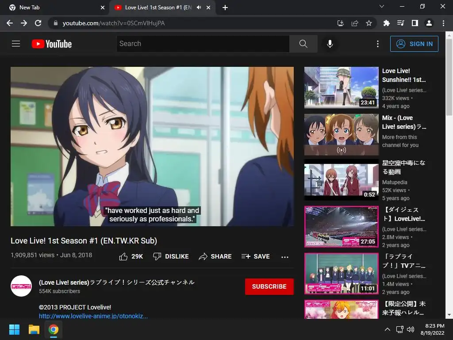Click the 1,909,851 views text
This screenshot has width=453, height=340.
tap(32, 255)
